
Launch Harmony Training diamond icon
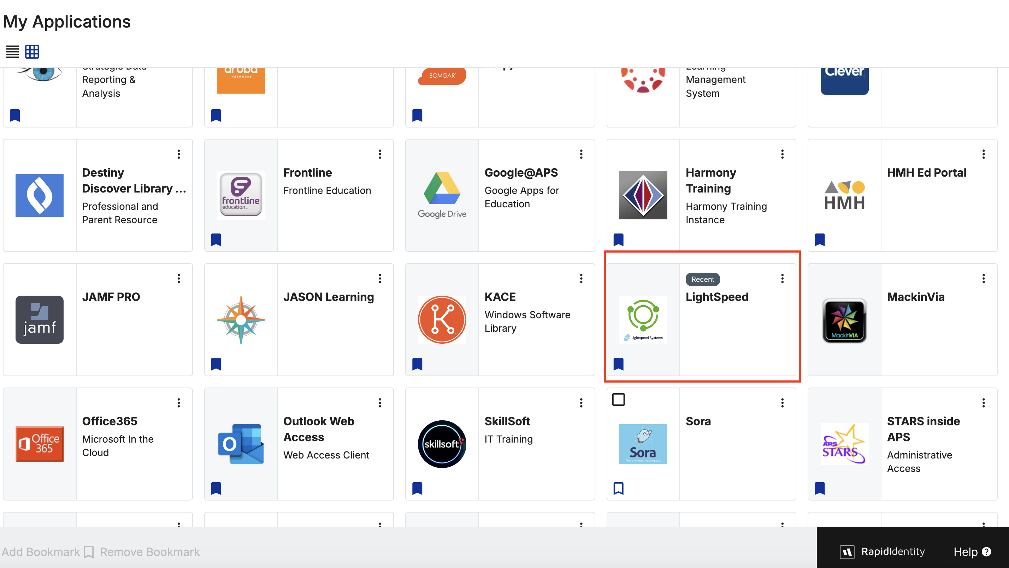click(x=643, y=195)
